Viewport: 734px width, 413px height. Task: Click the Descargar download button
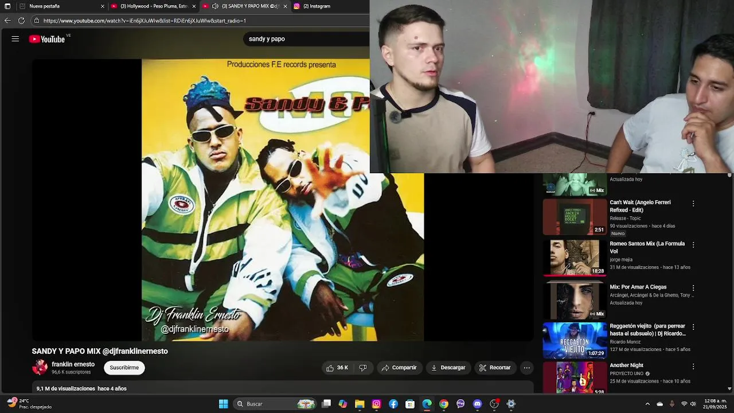448,368
